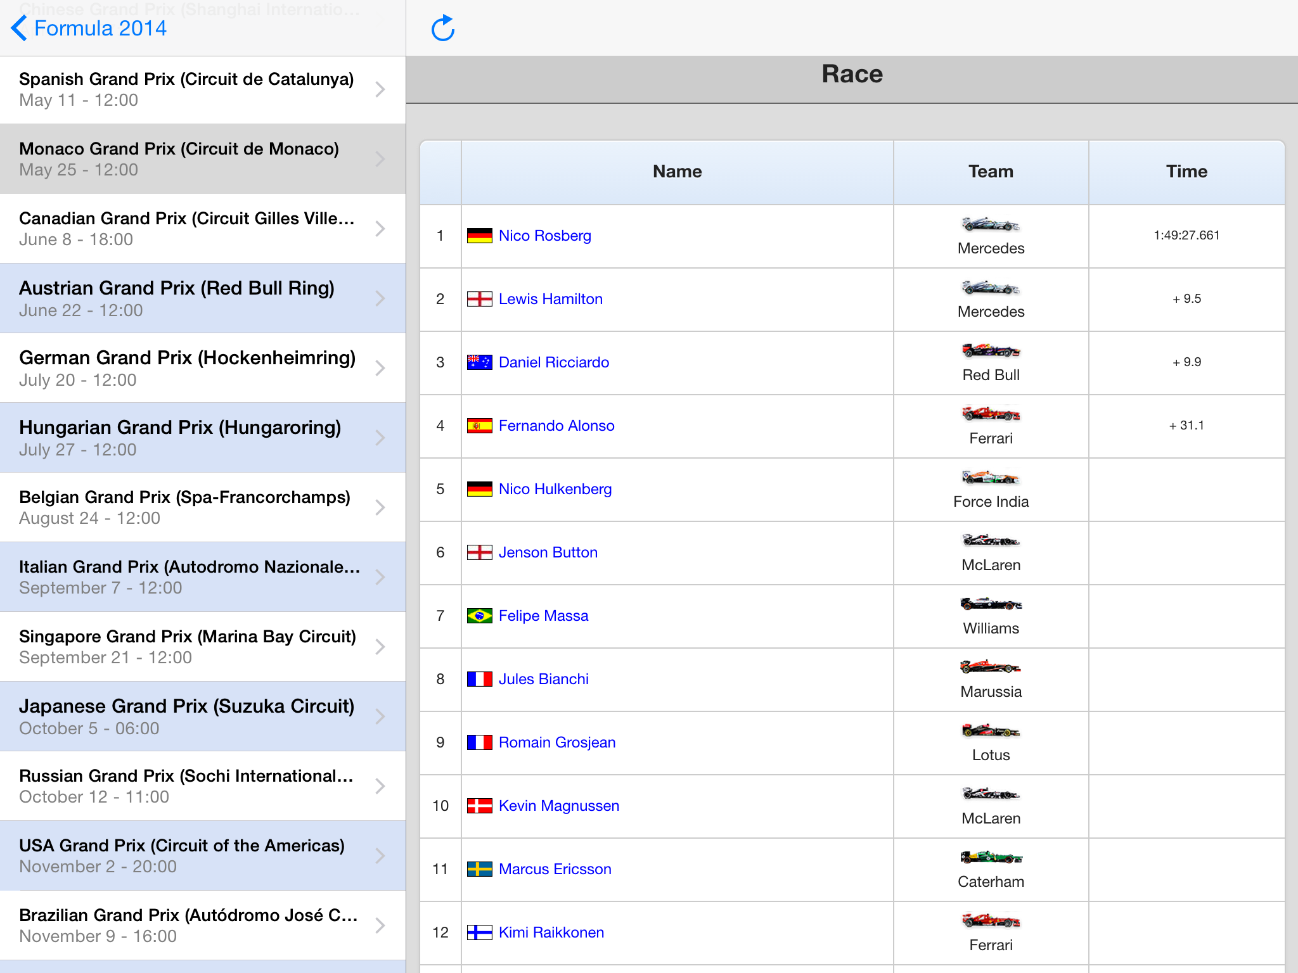Select Brazilian Grand Prix race
Image resolution: width=1298 pixels, height=973 pixels.
(x=203, y=925)
